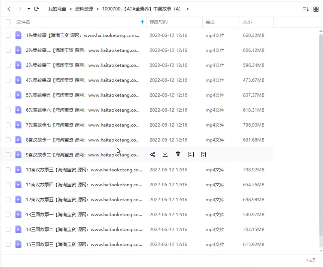
Task: Click scrollbar down arrow
Action: point(321,251)
